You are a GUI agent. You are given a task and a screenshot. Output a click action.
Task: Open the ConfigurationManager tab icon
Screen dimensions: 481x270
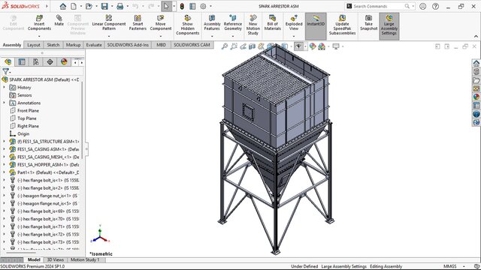click(x=36, y=62)
